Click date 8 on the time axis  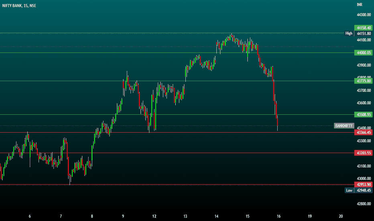[92, 216]
